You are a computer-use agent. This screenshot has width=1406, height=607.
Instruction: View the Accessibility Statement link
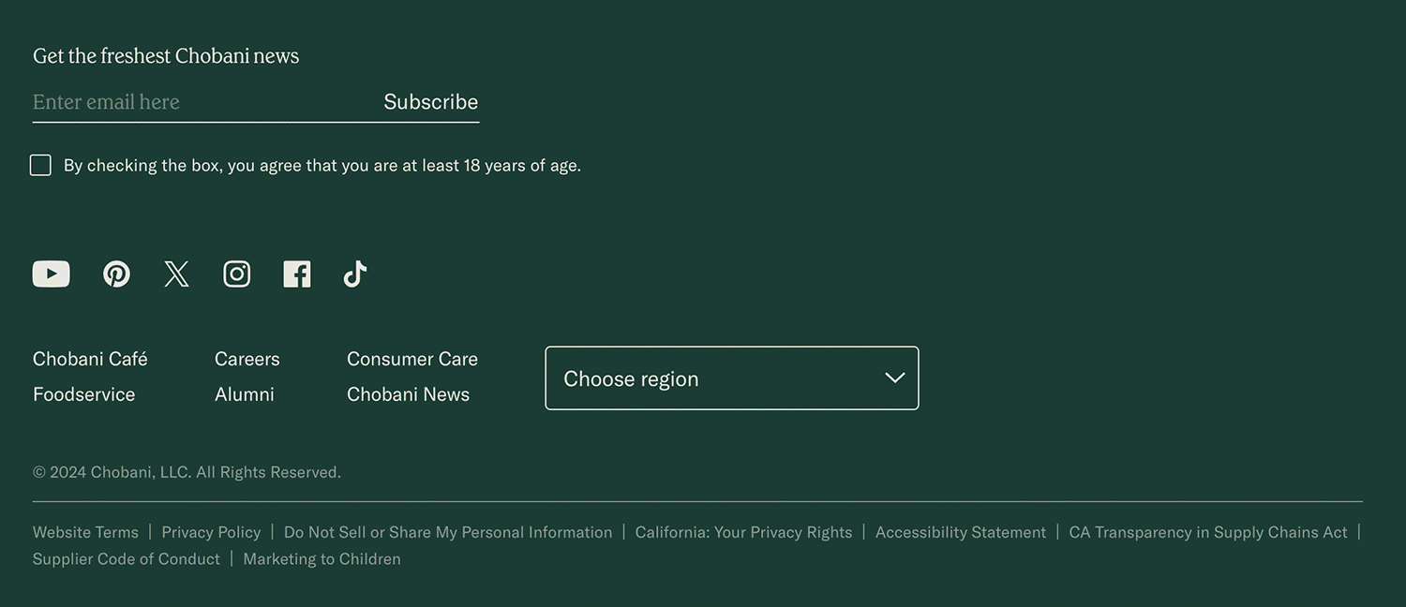tap(961, 532)
